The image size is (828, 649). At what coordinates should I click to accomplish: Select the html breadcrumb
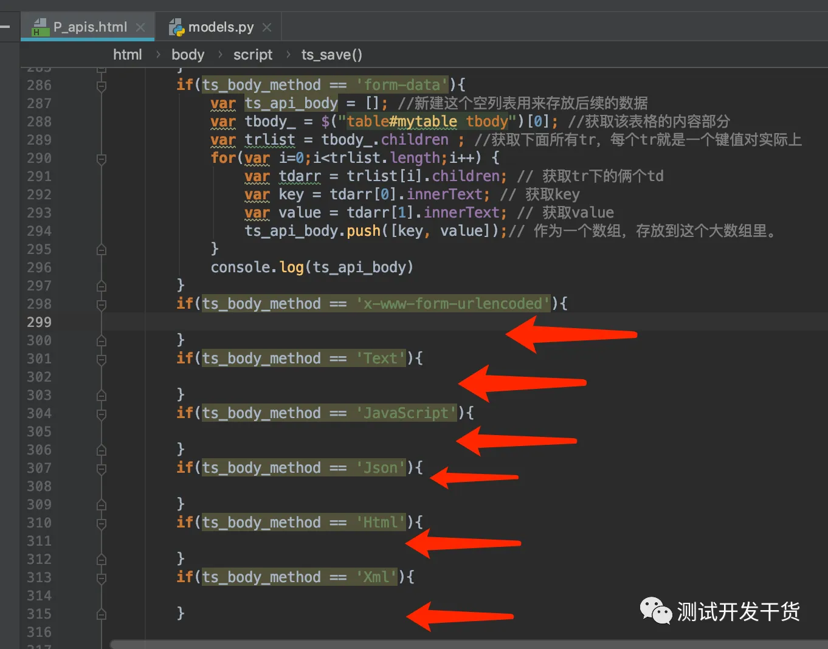(x=127, y=55)
